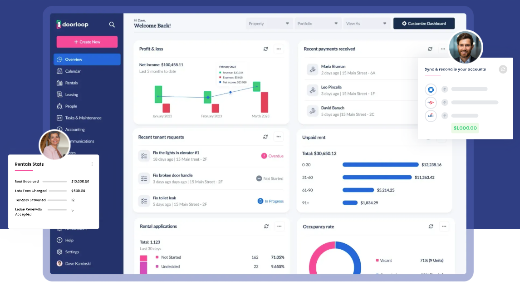
Task: Click the Help sidebar icon
Action: click(60, 240)
